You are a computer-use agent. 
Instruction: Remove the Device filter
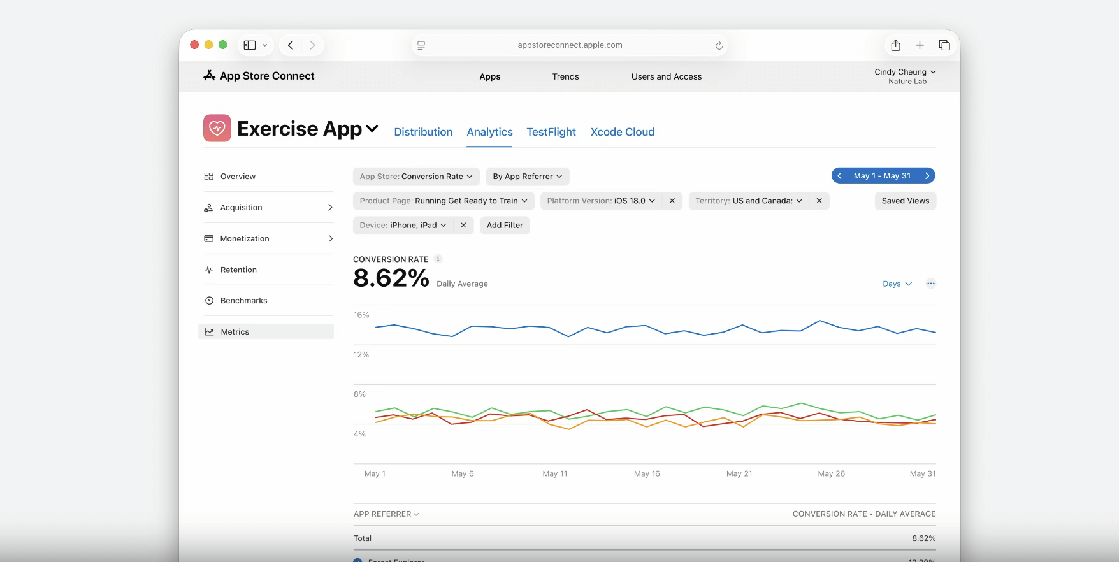click(x=463, y=226)
